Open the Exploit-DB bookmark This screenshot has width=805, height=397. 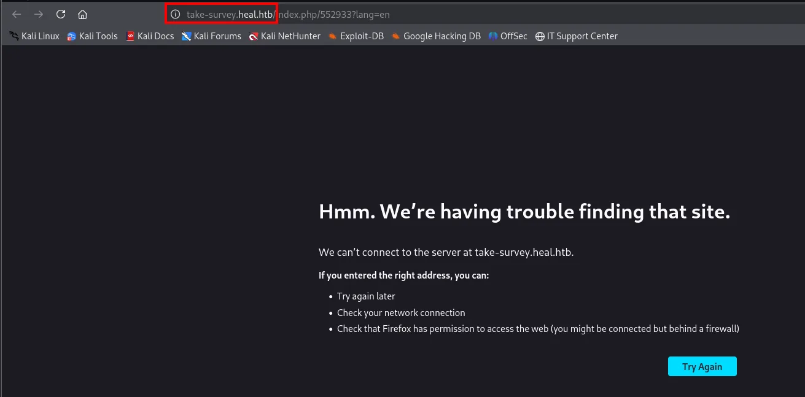(x=356, y=36)
